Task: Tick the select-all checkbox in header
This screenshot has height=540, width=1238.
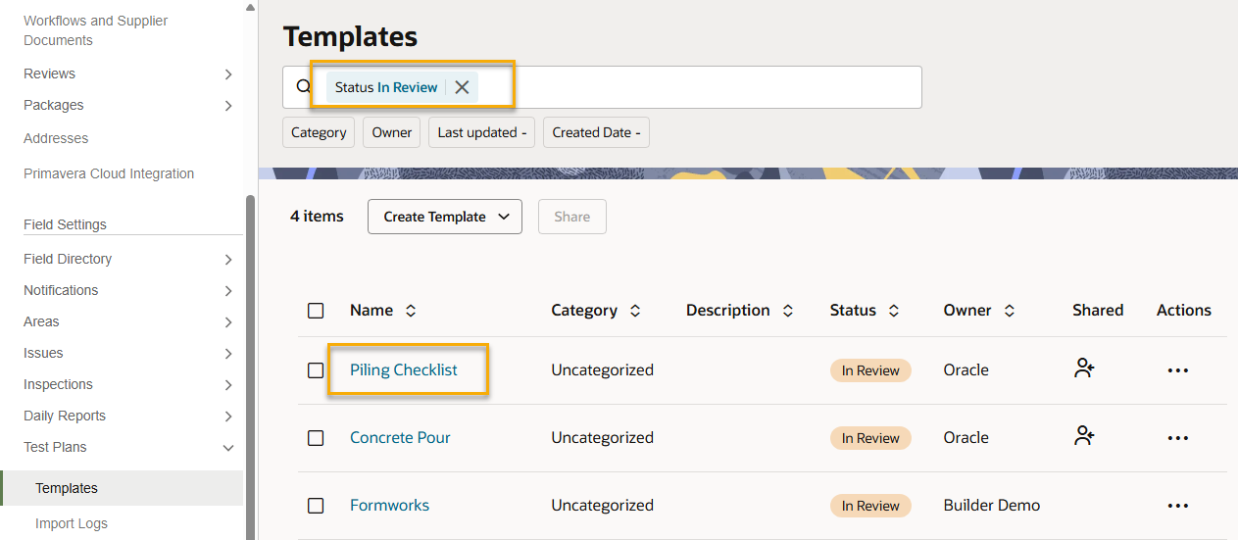Action: (x=316, y=311)
